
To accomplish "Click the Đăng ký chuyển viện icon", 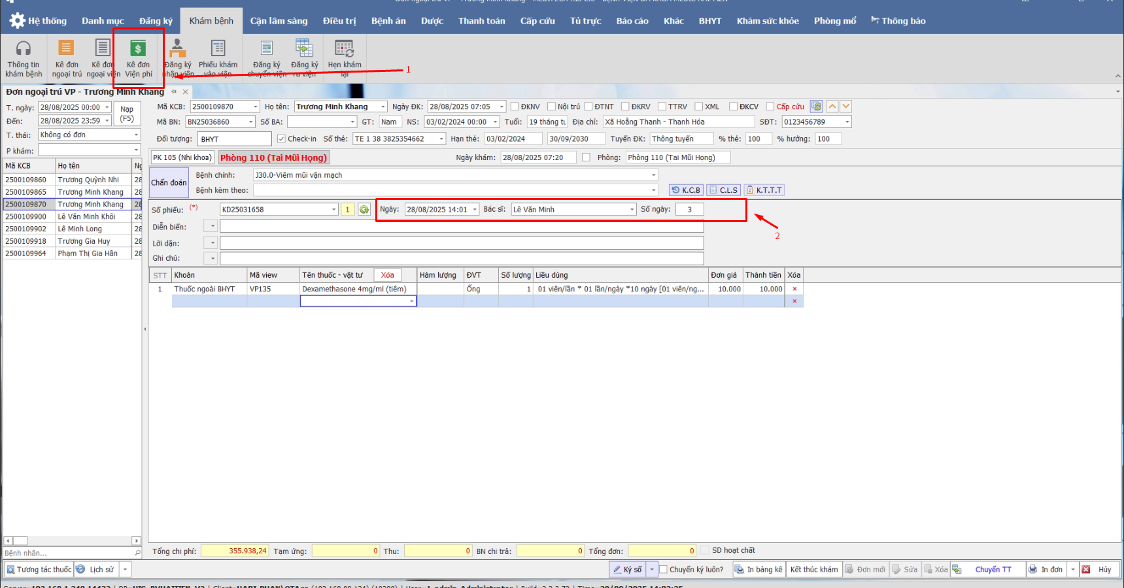I will pyautogui.click(x=267, y=49).
